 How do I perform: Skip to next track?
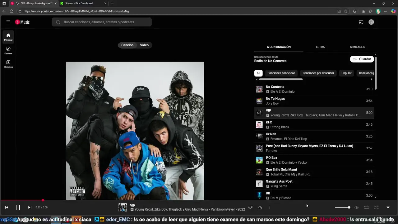(x=30, y=208)
